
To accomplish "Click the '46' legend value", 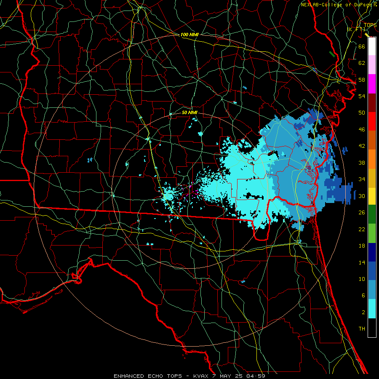I will (x=362, y=130).
